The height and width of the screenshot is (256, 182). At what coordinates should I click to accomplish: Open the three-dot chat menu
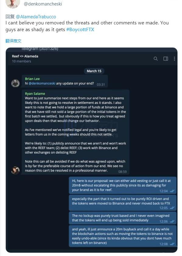tap(174, 59)
